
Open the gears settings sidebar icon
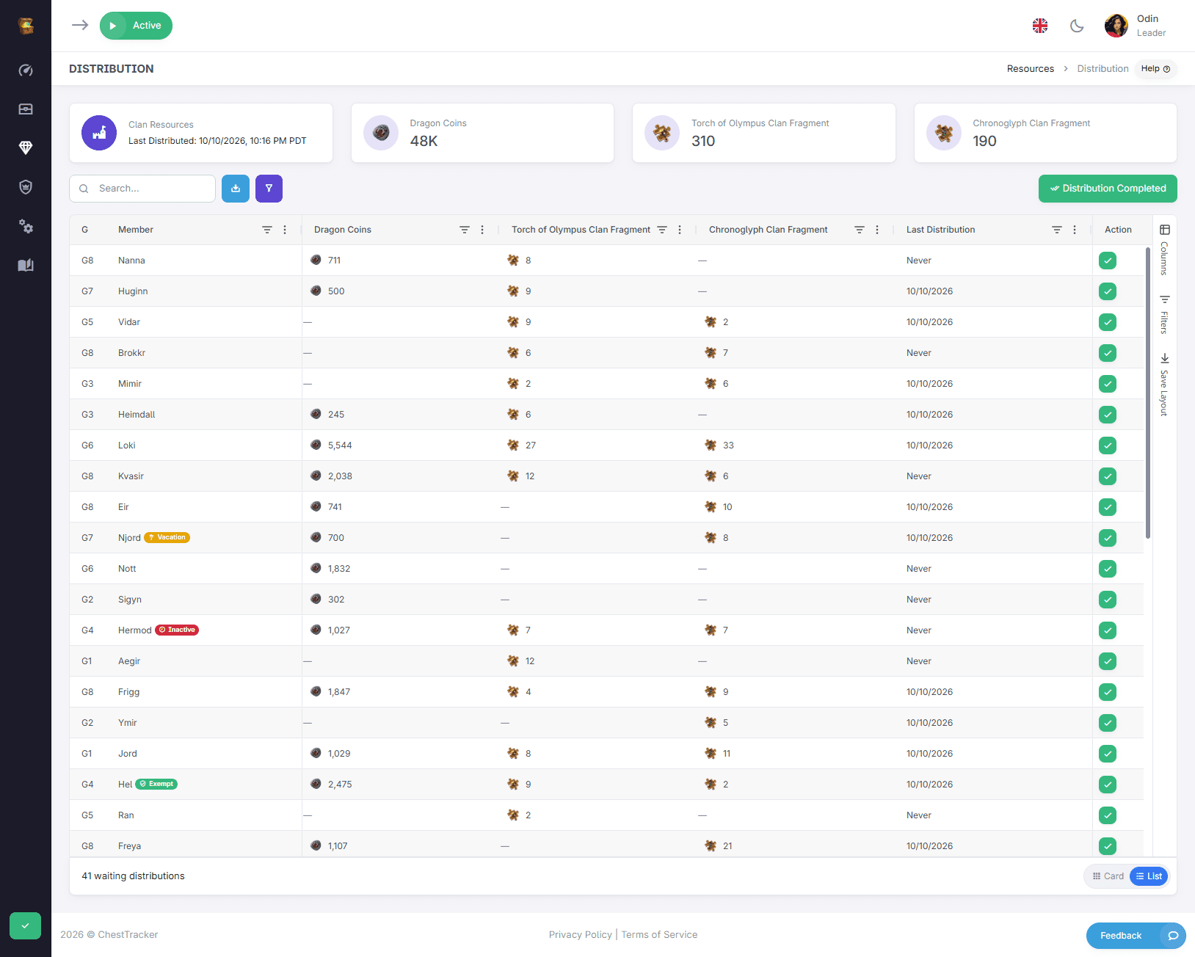(x=26, y=226)
